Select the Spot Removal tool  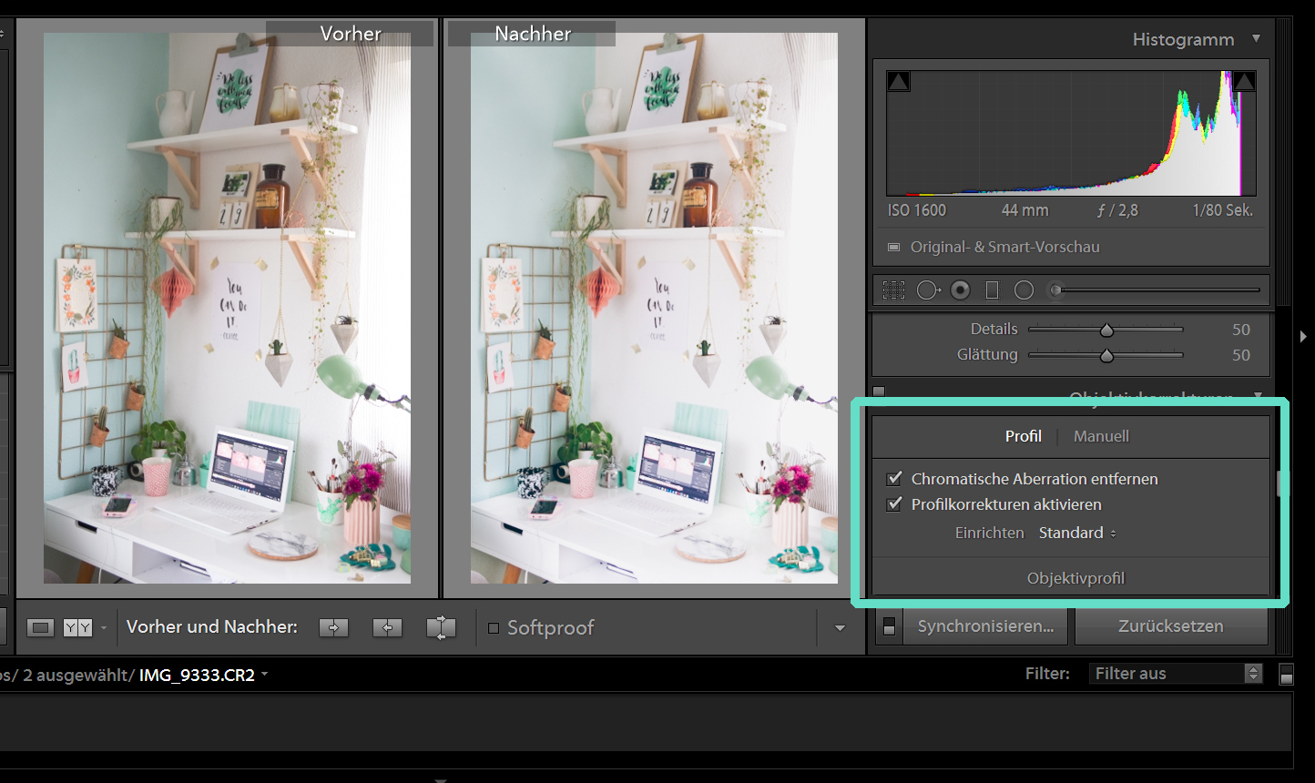pos(928,290)
